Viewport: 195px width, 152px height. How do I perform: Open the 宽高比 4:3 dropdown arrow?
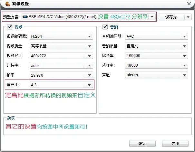tap(89, 85)
